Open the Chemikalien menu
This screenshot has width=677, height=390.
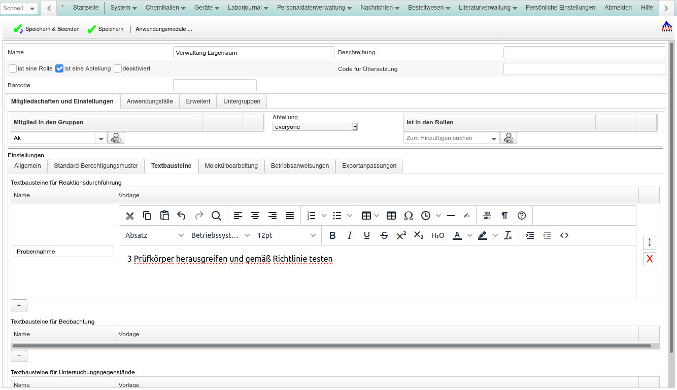[x=165, y=8]
